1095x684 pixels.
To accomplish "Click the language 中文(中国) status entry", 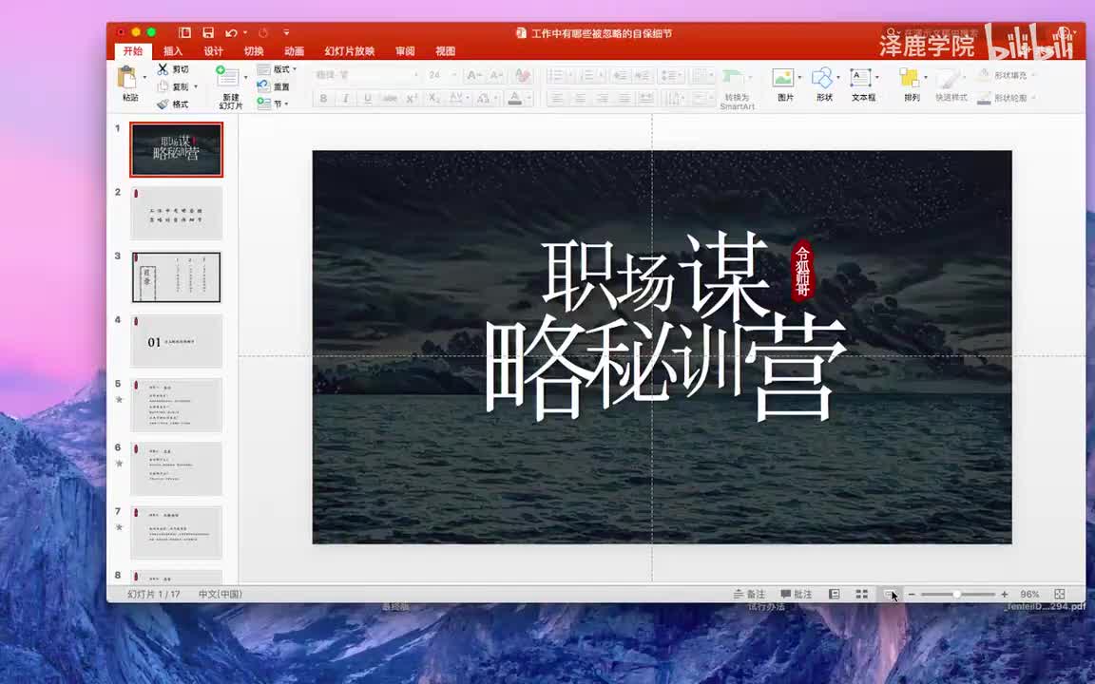I will click(220, 594).
